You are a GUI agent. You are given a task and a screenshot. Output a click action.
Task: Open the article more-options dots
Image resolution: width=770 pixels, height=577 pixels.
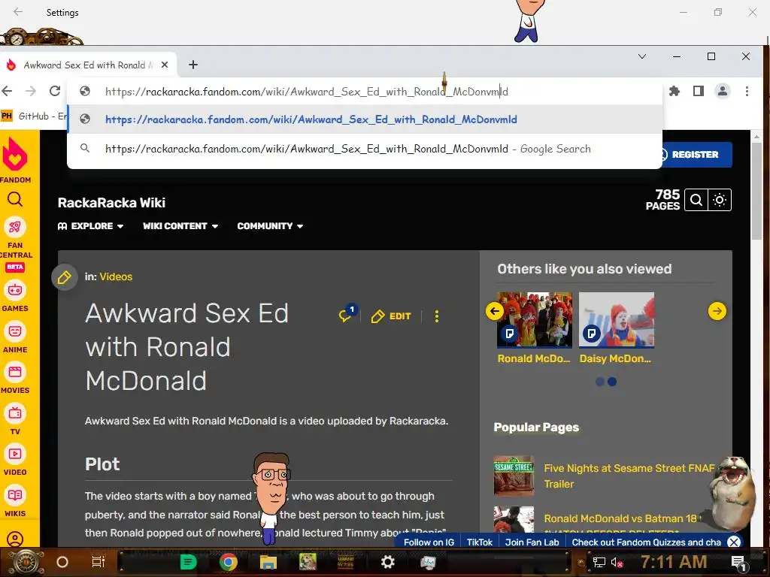tap(437, 316)
